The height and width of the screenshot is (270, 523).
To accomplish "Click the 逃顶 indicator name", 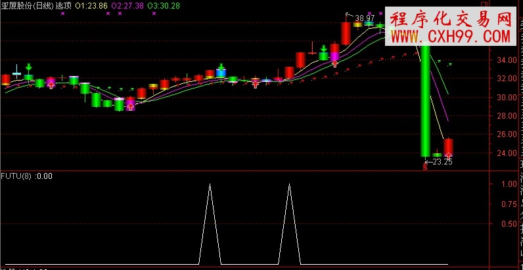I will pyautogui.click(x=64, y=5).
